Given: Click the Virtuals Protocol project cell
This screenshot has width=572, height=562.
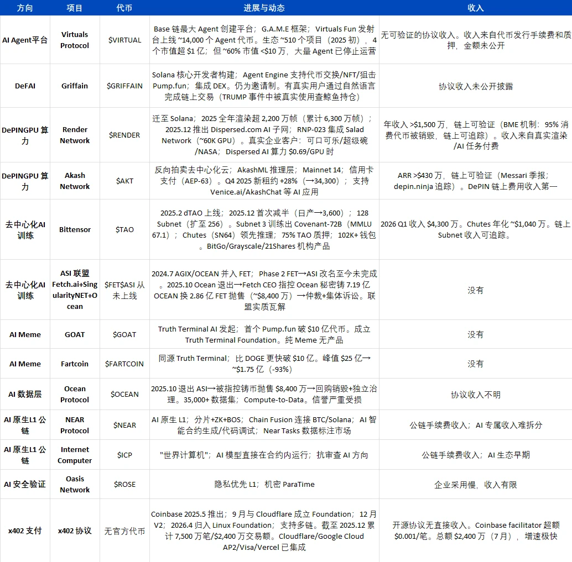Looking at the screenshot, I should [x=74, y=39].
